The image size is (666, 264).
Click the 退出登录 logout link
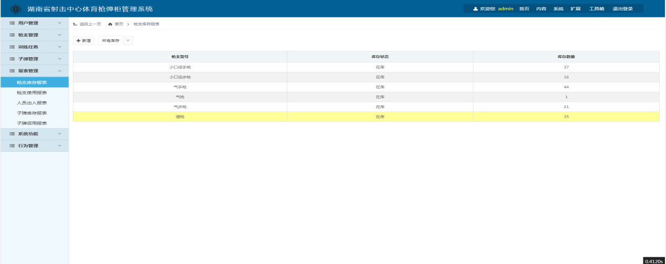[x=622, y=9]
